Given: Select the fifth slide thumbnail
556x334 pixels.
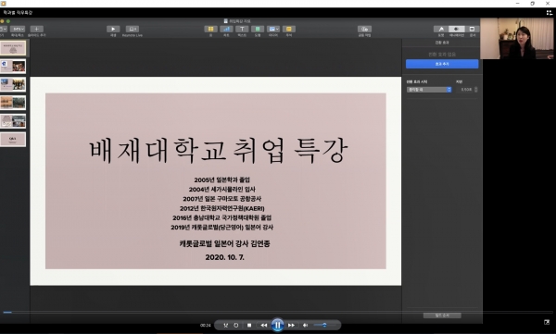Looking at the screenshot, I should coord(13,121).
